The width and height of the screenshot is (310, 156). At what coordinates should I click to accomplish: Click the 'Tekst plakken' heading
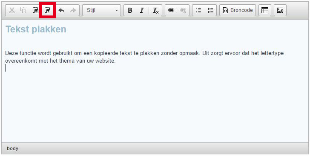36,29
